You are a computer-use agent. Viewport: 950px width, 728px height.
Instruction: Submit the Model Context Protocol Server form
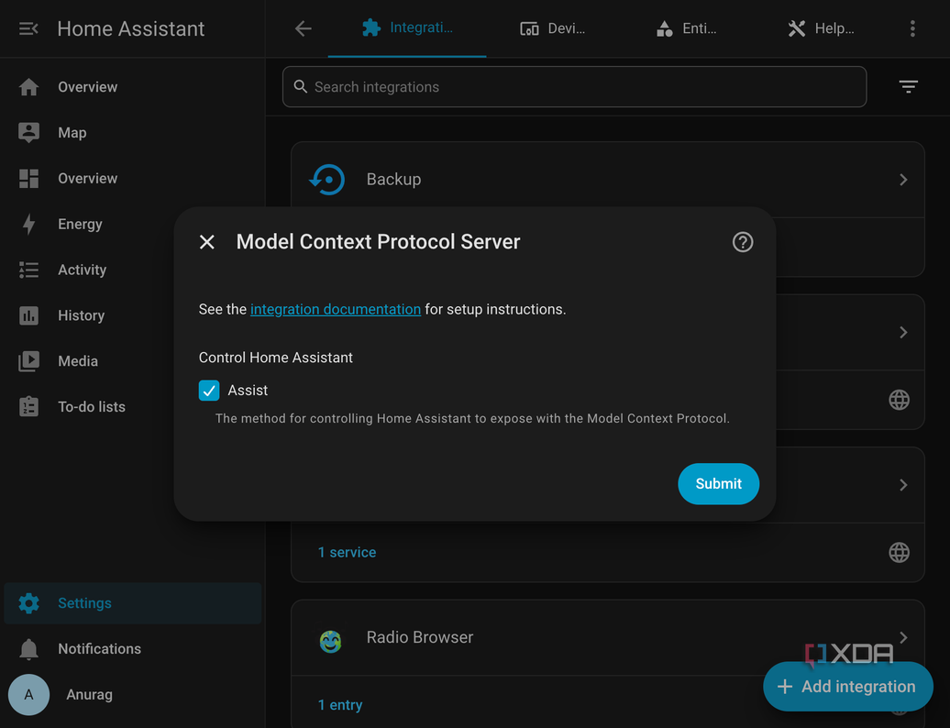(x=718, y=484)
